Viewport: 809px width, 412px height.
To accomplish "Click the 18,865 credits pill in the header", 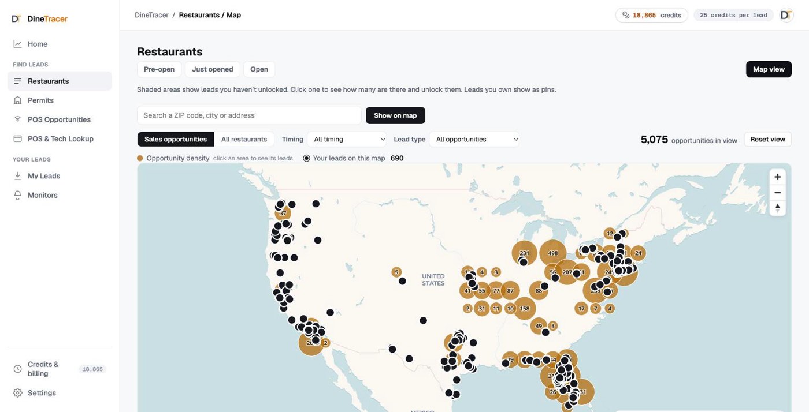I will pos(651,15).
